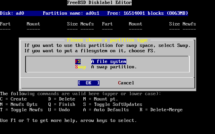The width and height of the screenshot is (215, 134).
Task: Click the free blocks 16514001 indicator
Action: (147, 13)
